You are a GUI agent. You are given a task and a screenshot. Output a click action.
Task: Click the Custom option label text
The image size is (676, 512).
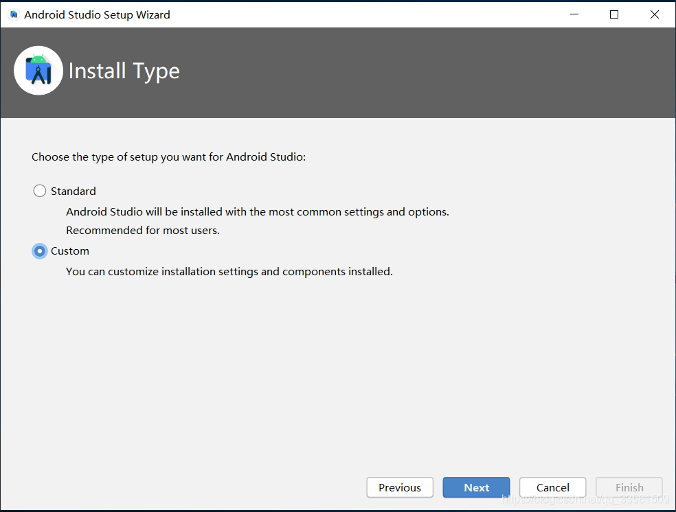[69, 251]
